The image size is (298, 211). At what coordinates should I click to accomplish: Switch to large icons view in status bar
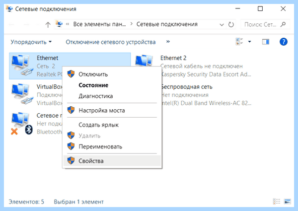point(287,201)
